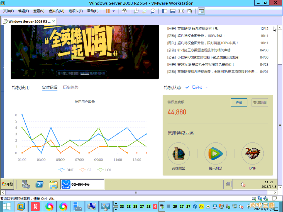Click the VMware status bar message log icon
The image size is (283, 212).
pos(274,199)
